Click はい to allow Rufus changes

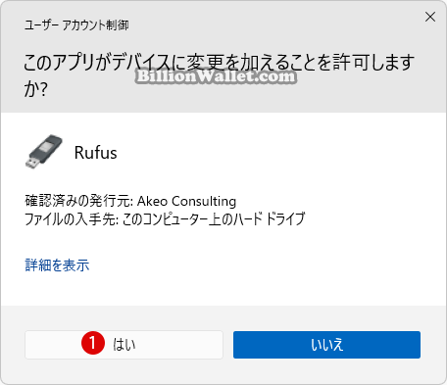pos(124,345)
